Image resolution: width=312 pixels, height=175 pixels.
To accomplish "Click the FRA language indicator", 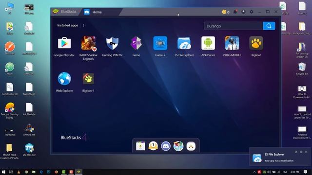I will click(x=285, y=172).
